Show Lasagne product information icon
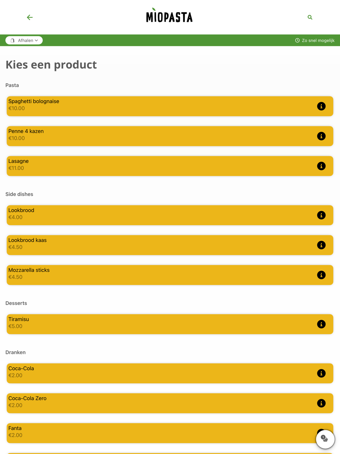 [321, 166]
